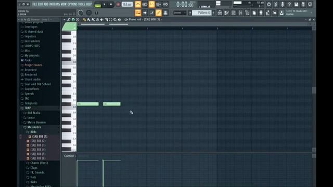Select the Delete tool in piano roll toolbar
The image size is (333, 187).
97,20
